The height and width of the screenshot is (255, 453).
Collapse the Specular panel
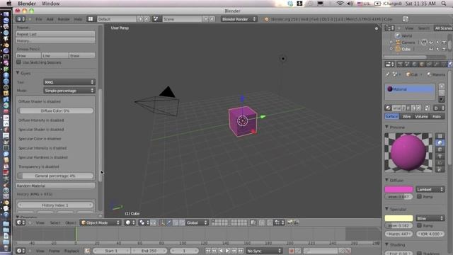tap(387, 209)
